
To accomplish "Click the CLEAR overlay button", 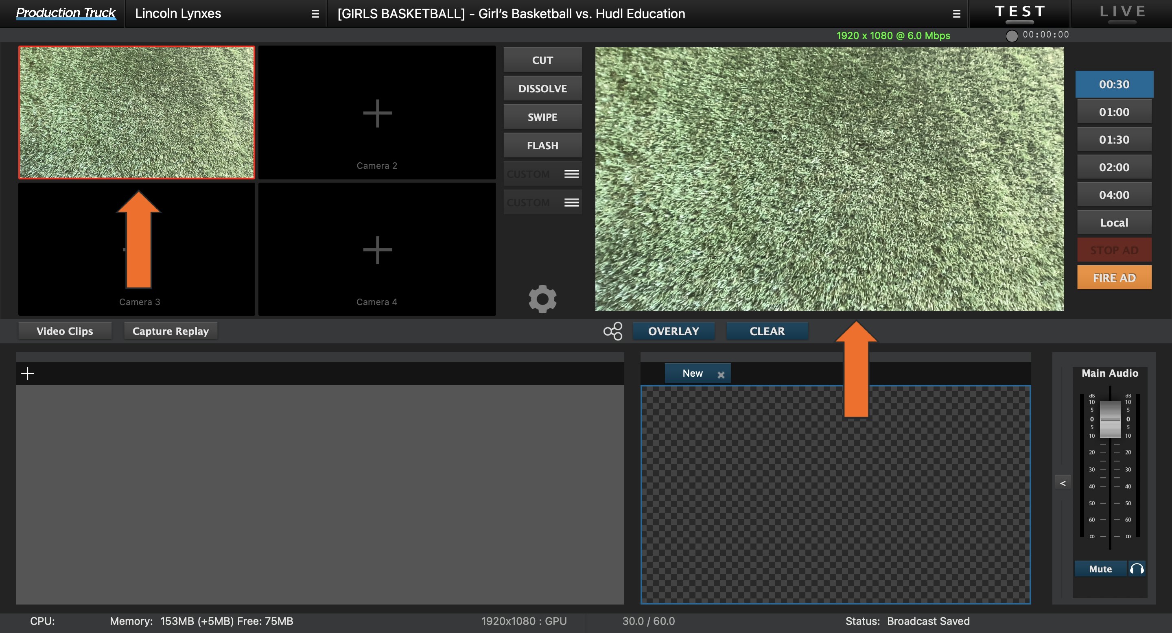I will 767,331.
